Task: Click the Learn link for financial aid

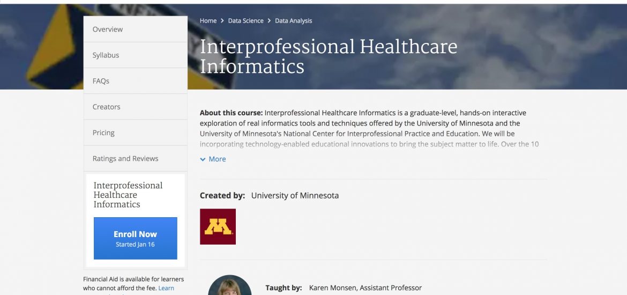Action: pyautogui.click(x=166, y=288)
